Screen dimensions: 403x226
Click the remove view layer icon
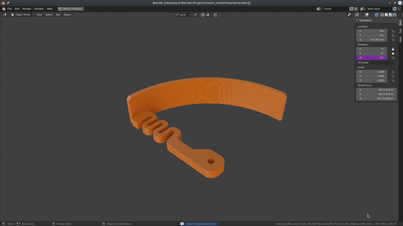(399, 9)
